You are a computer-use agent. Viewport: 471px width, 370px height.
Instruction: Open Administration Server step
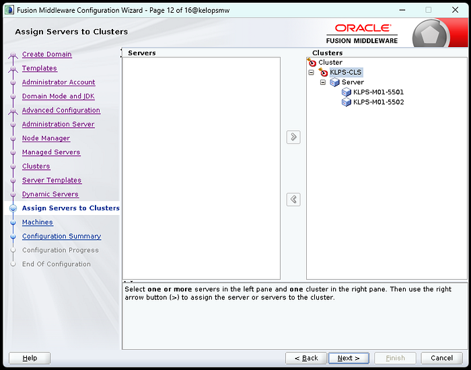(x=59, y=124)
